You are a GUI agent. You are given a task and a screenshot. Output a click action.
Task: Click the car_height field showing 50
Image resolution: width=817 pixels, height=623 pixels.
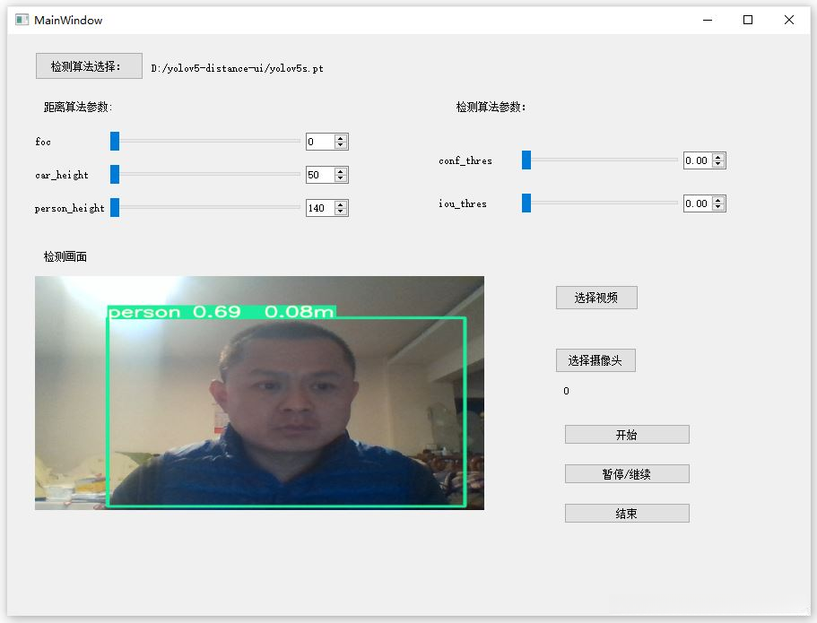pyautogui.click(x=320, y=175)
